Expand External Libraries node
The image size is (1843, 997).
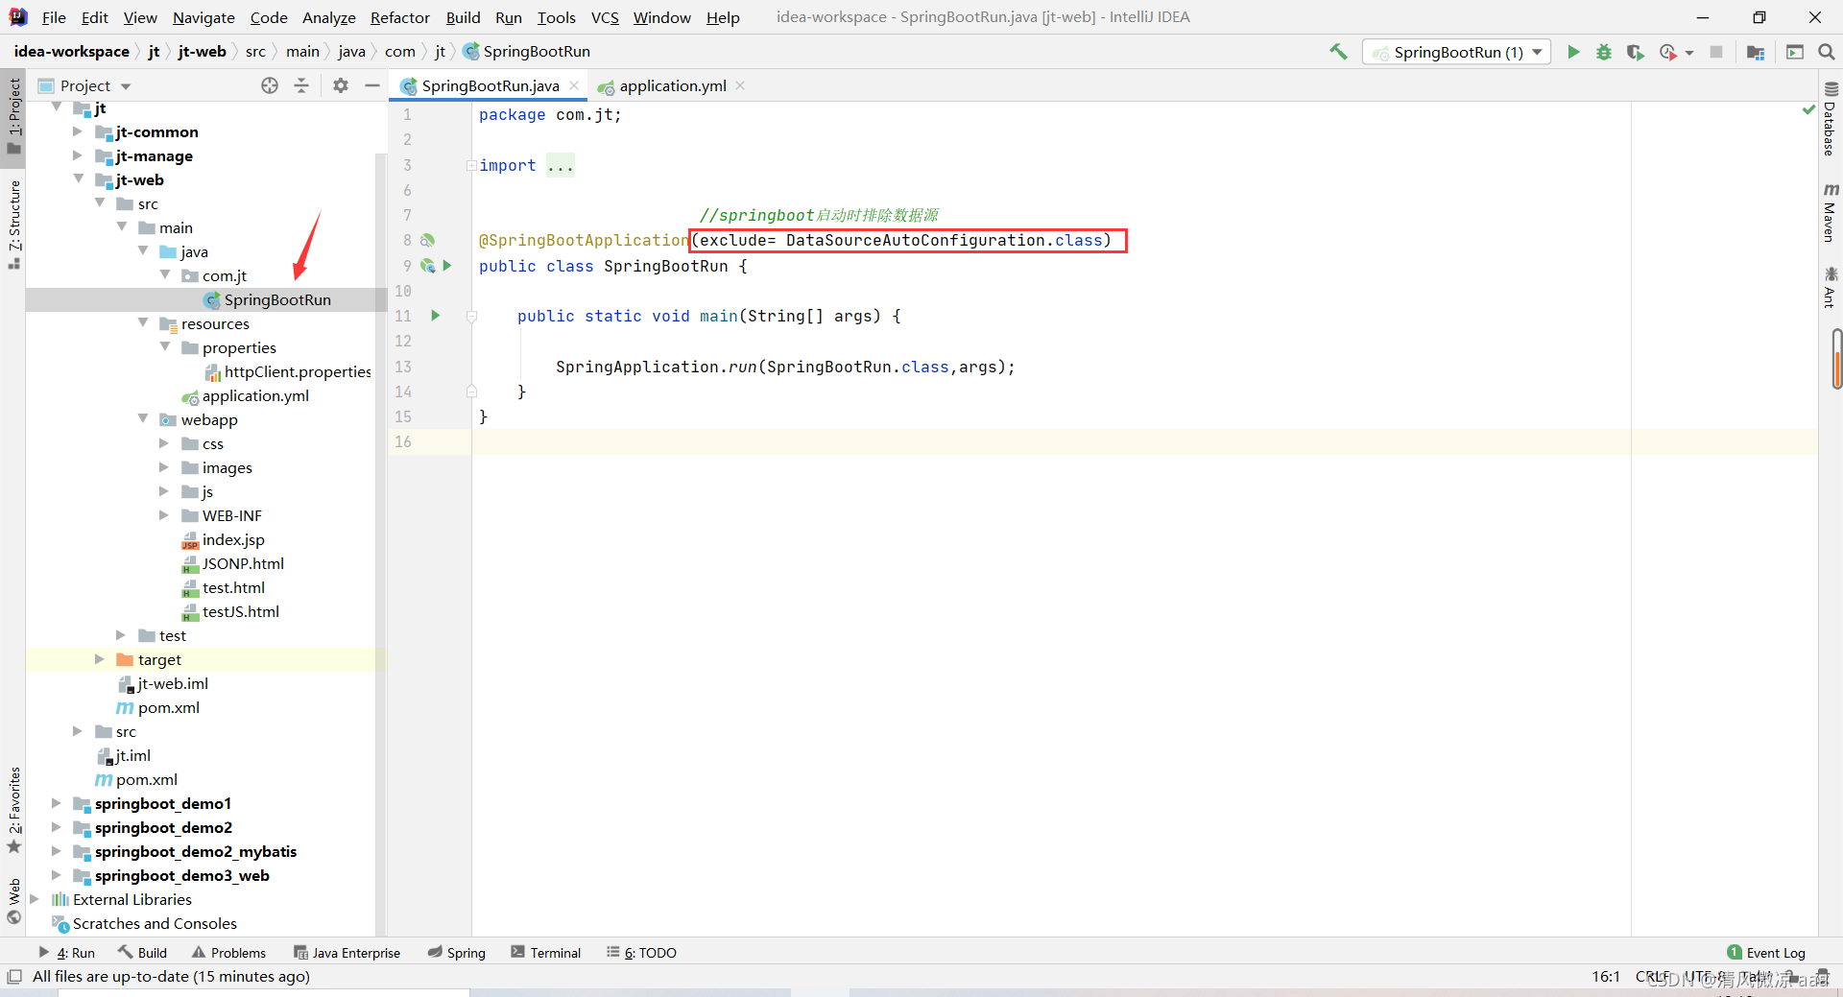coord(35,899)
